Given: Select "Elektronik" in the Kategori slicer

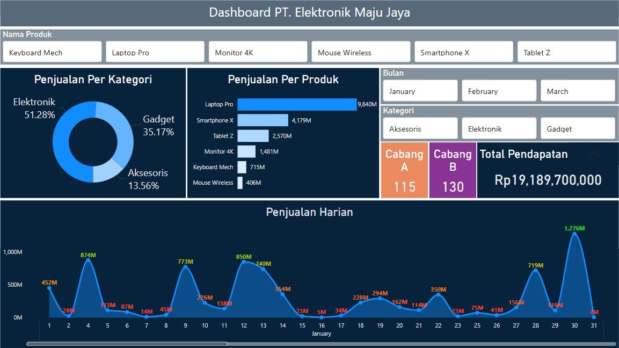Looking at the screenshot, I should coord(499,128).
